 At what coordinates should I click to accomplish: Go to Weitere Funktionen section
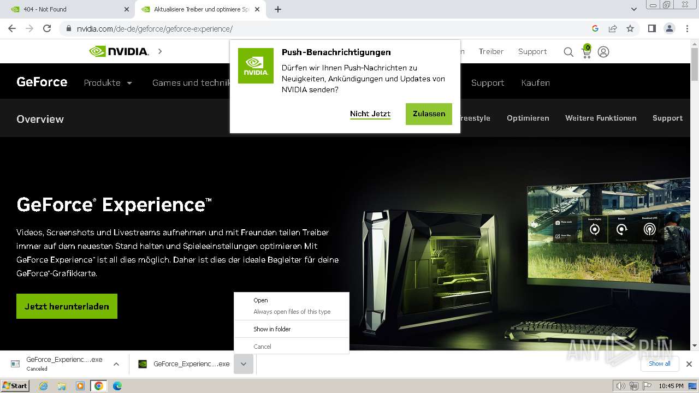coord(601,118)
